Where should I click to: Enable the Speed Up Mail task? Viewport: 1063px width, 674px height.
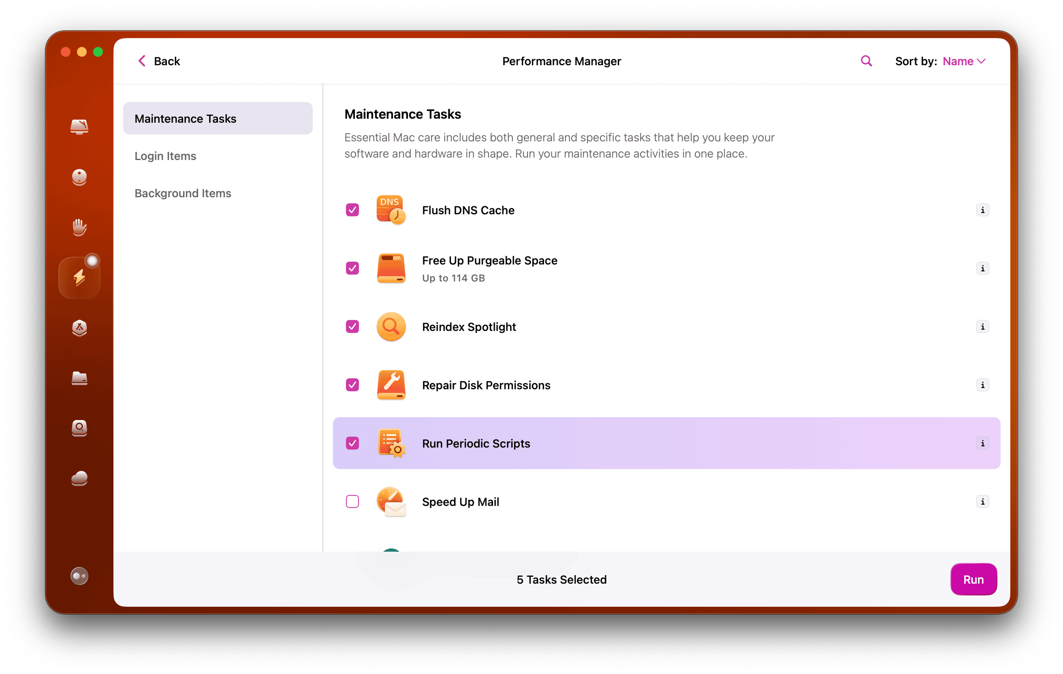(x=352, y=501)
